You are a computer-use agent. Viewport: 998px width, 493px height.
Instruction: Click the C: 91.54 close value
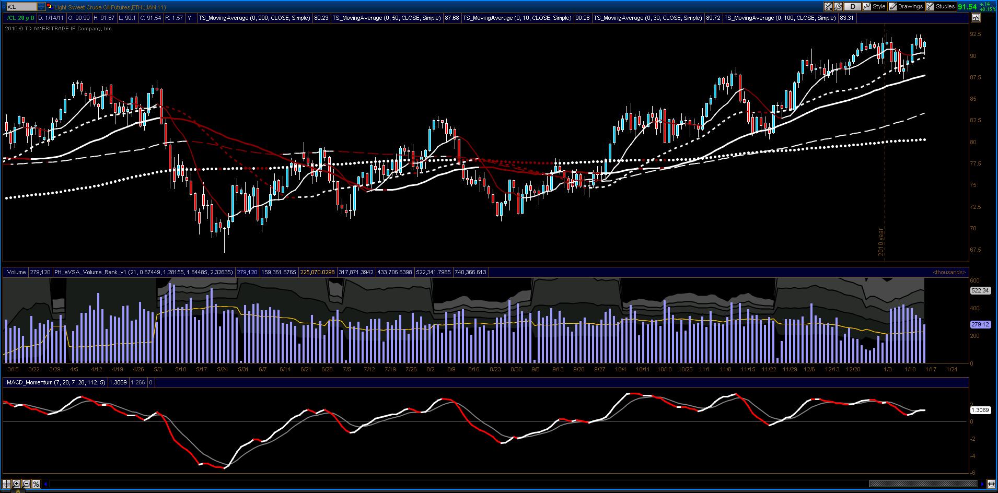150,18
